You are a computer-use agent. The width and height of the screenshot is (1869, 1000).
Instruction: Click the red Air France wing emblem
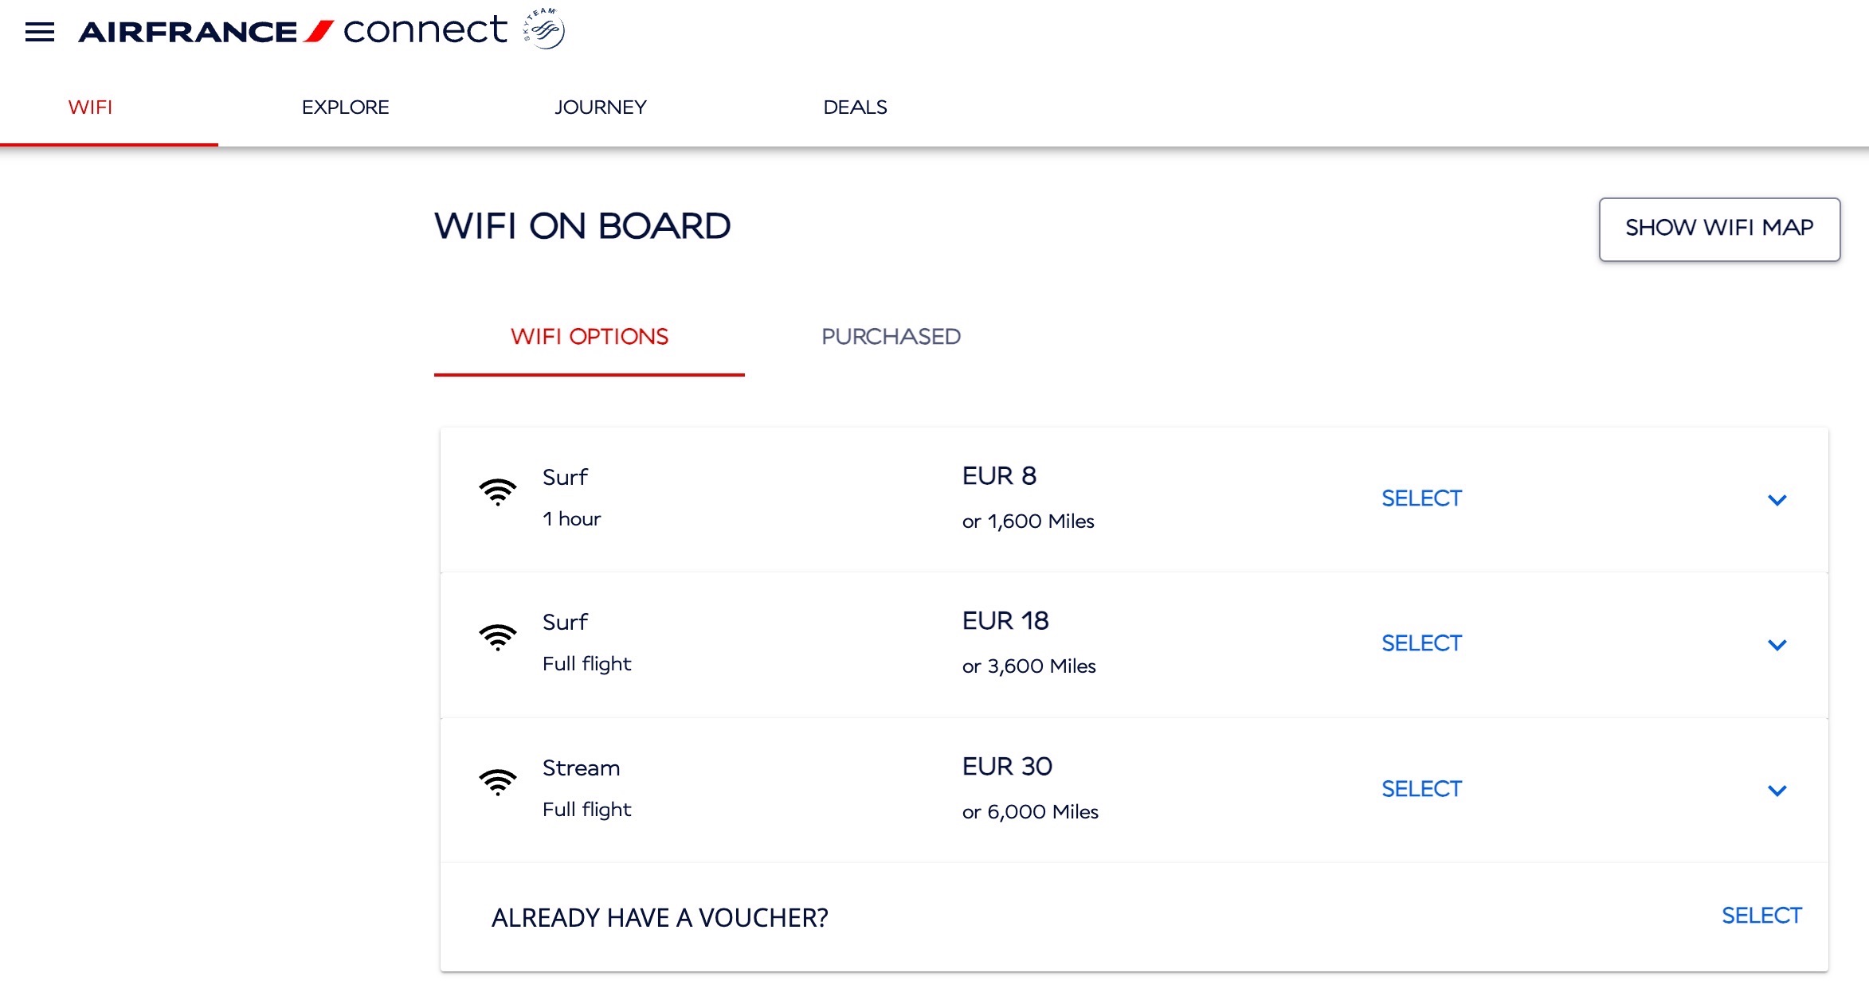(319, 30)
